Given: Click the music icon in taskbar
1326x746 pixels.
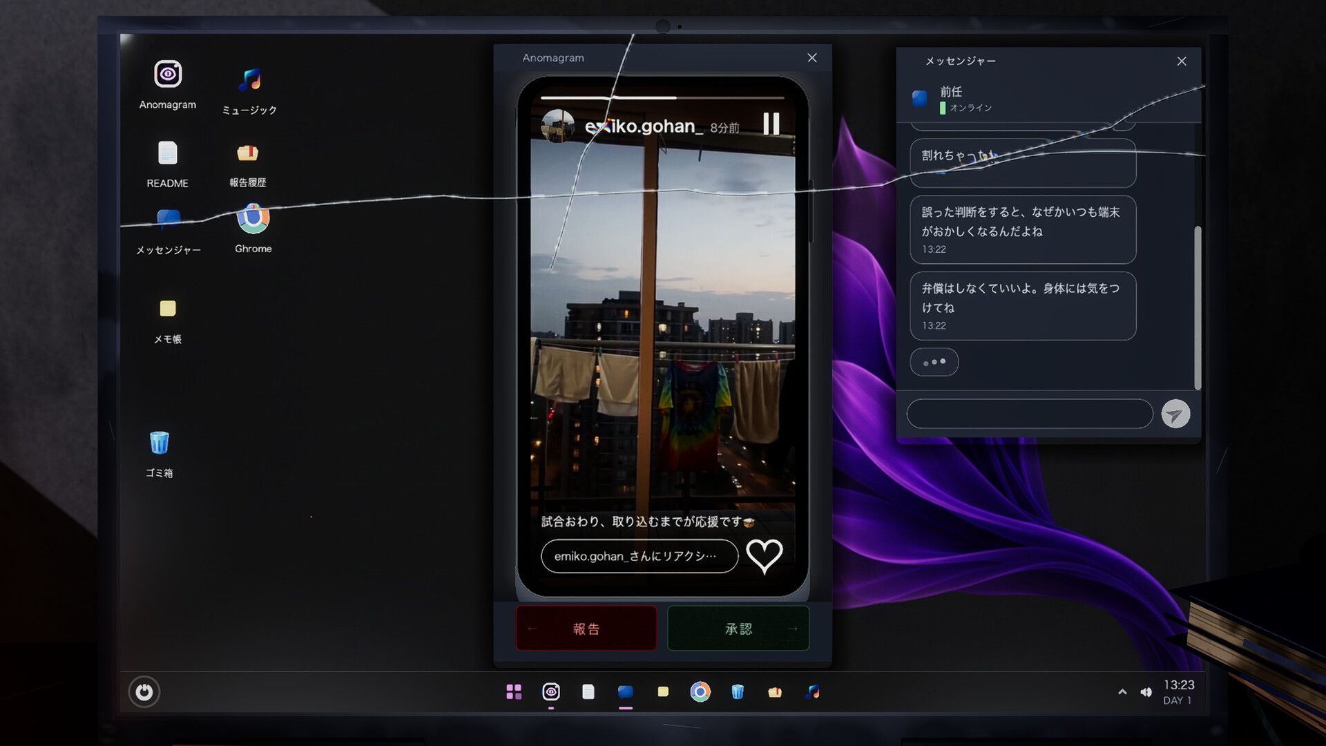Looking at the screenshot, I should 813,691.
